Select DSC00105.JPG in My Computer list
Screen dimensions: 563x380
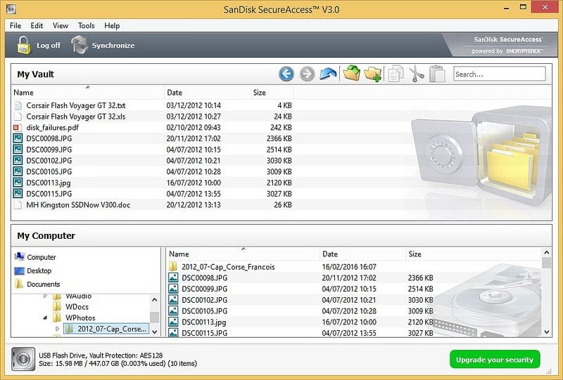pyautogui.click(x=204, y=311)
